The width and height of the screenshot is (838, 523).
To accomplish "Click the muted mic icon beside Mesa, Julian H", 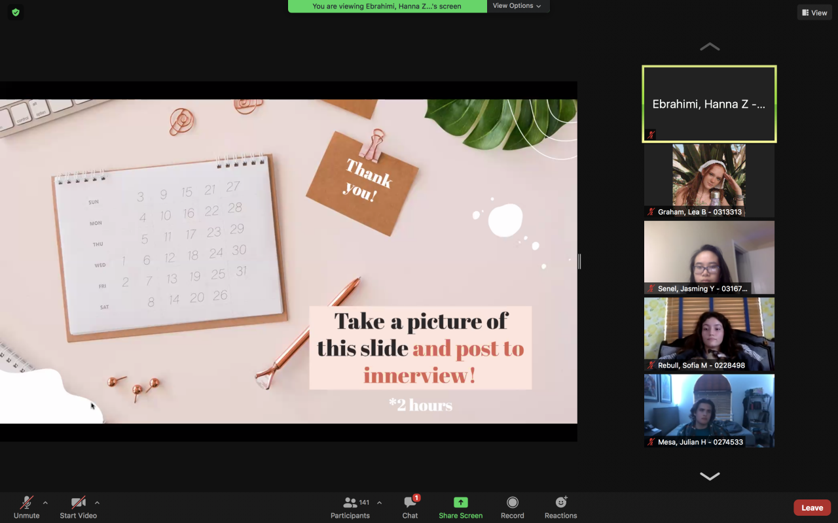I will [x=651, y=442].
